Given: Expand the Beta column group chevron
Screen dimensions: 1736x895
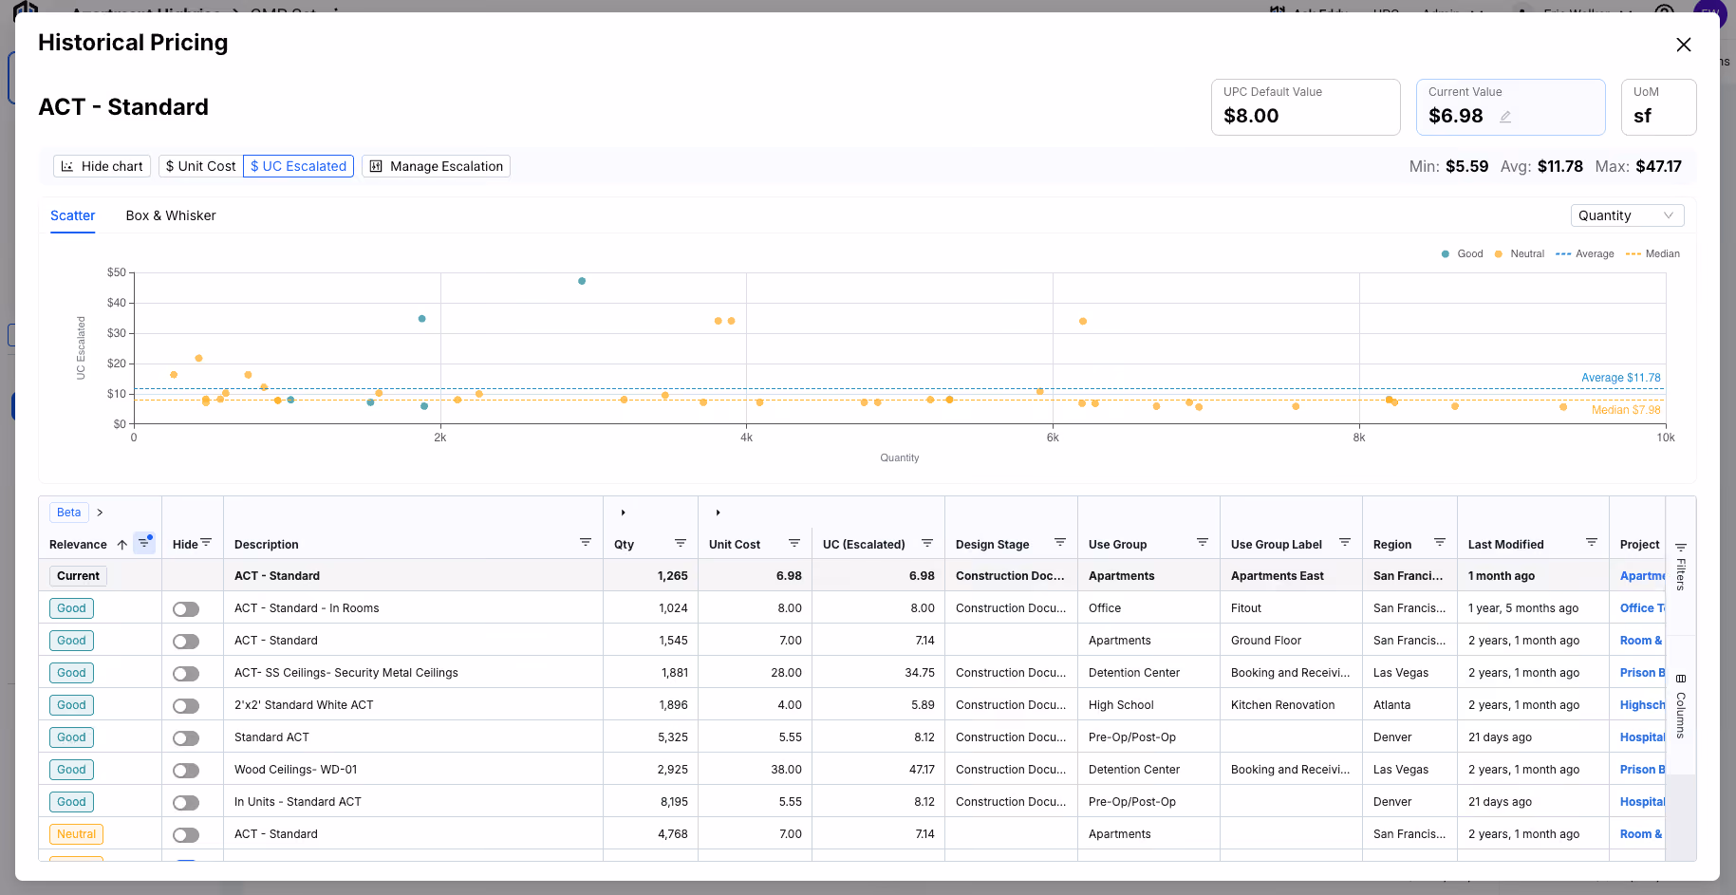Looking at the screenshot, I should (x=100, y=513).
